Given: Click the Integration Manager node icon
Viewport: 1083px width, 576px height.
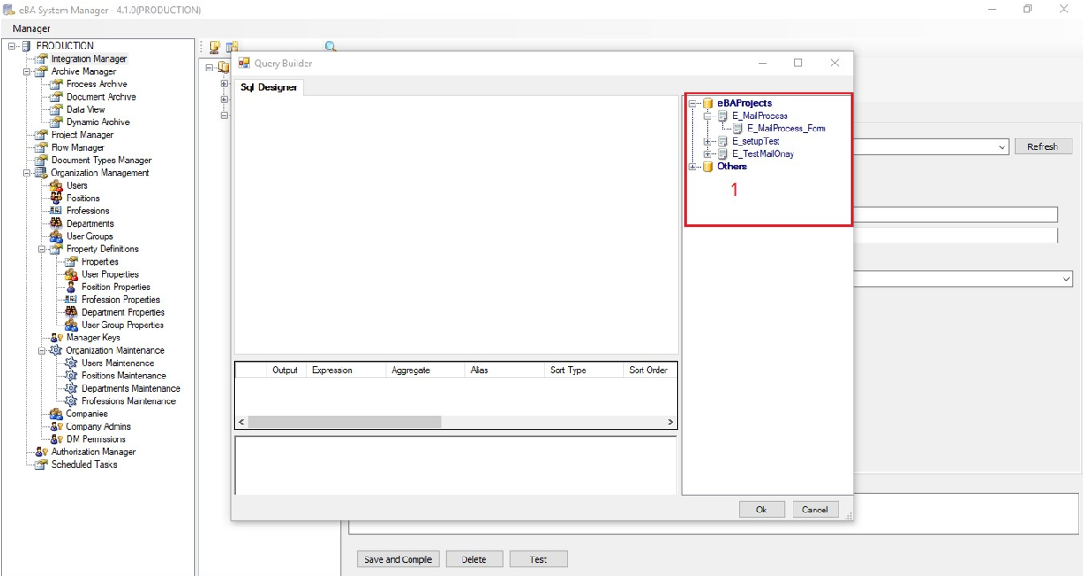Looking at the screenshot, I should point(41,59).
